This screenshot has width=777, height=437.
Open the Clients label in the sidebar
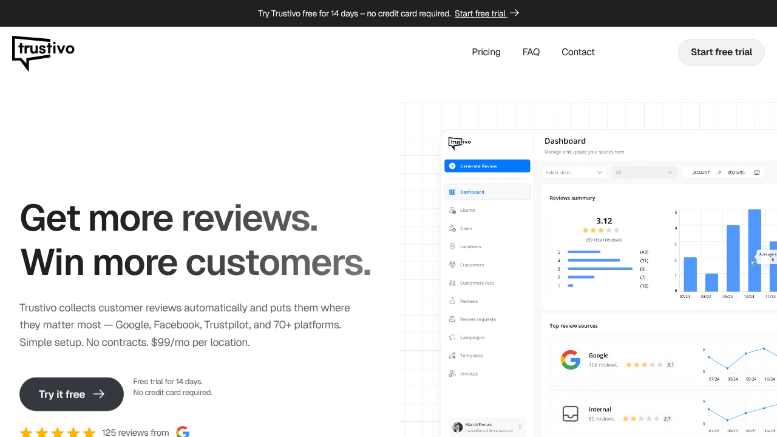tap(467, 210)
